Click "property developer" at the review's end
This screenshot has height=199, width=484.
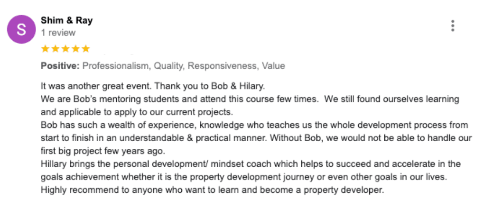tap(344, 190)
